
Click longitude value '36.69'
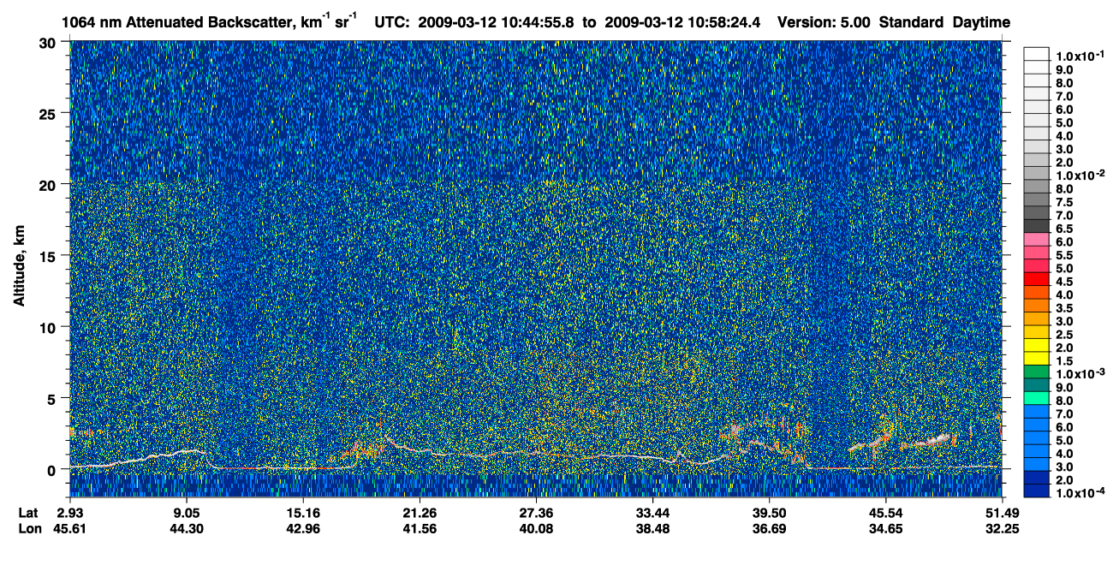tap(768, 528)
